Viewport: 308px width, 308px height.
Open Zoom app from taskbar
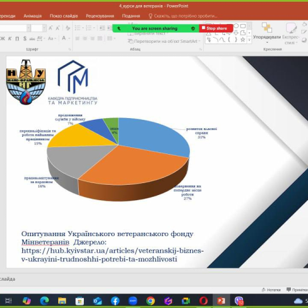point(133,301)
